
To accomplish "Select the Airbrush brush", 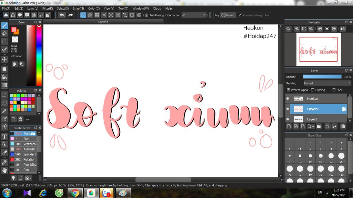I will 23,149.
